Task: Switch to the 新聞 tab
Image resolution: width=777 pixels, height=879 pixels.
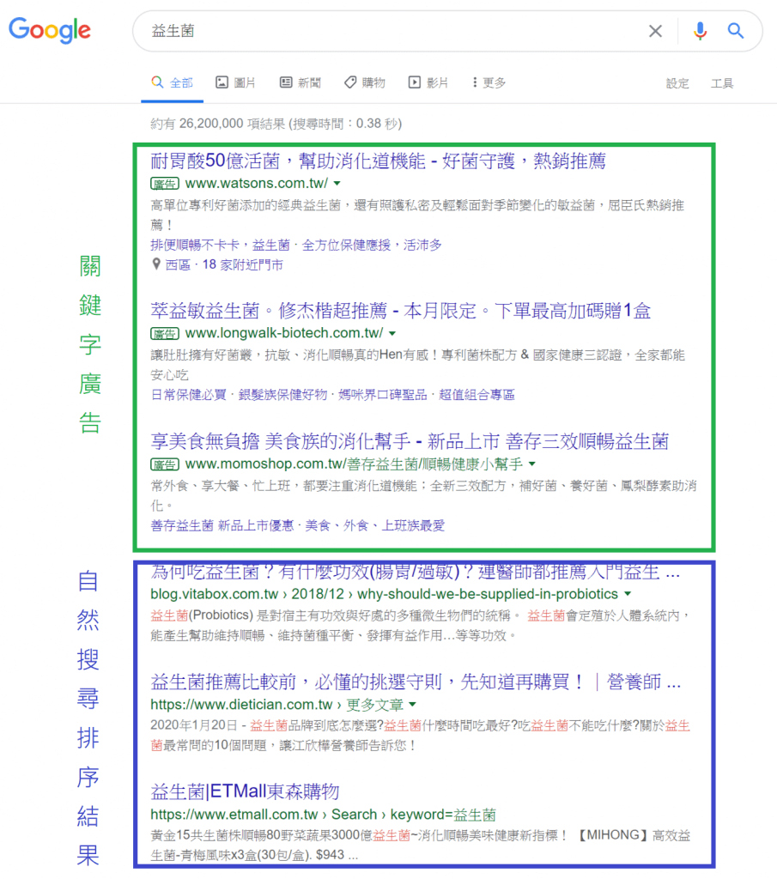Action: coord(300,83)
